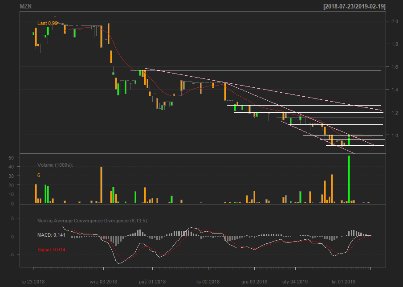This screenshot has width=403, height=287.
Task: Click the "sty 04 2019" date label
Action: 295,282
